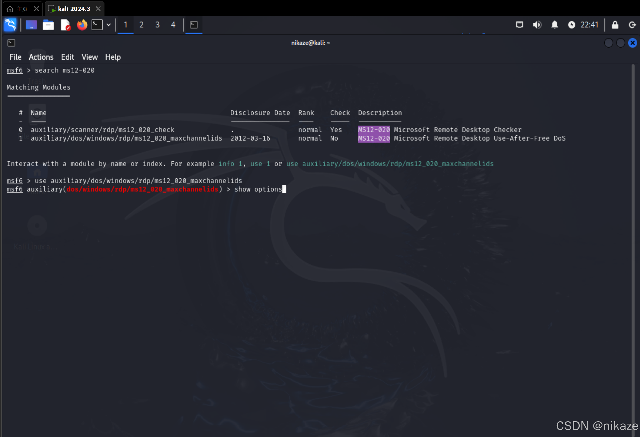Open the notifications bell icon
The width and height of the screenshot is (640, 437).
pyautogui.click(x=554, y=25)
